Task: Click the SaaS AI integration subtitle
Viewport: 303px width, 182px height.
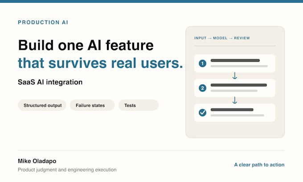Action: (x=50, y=82)
